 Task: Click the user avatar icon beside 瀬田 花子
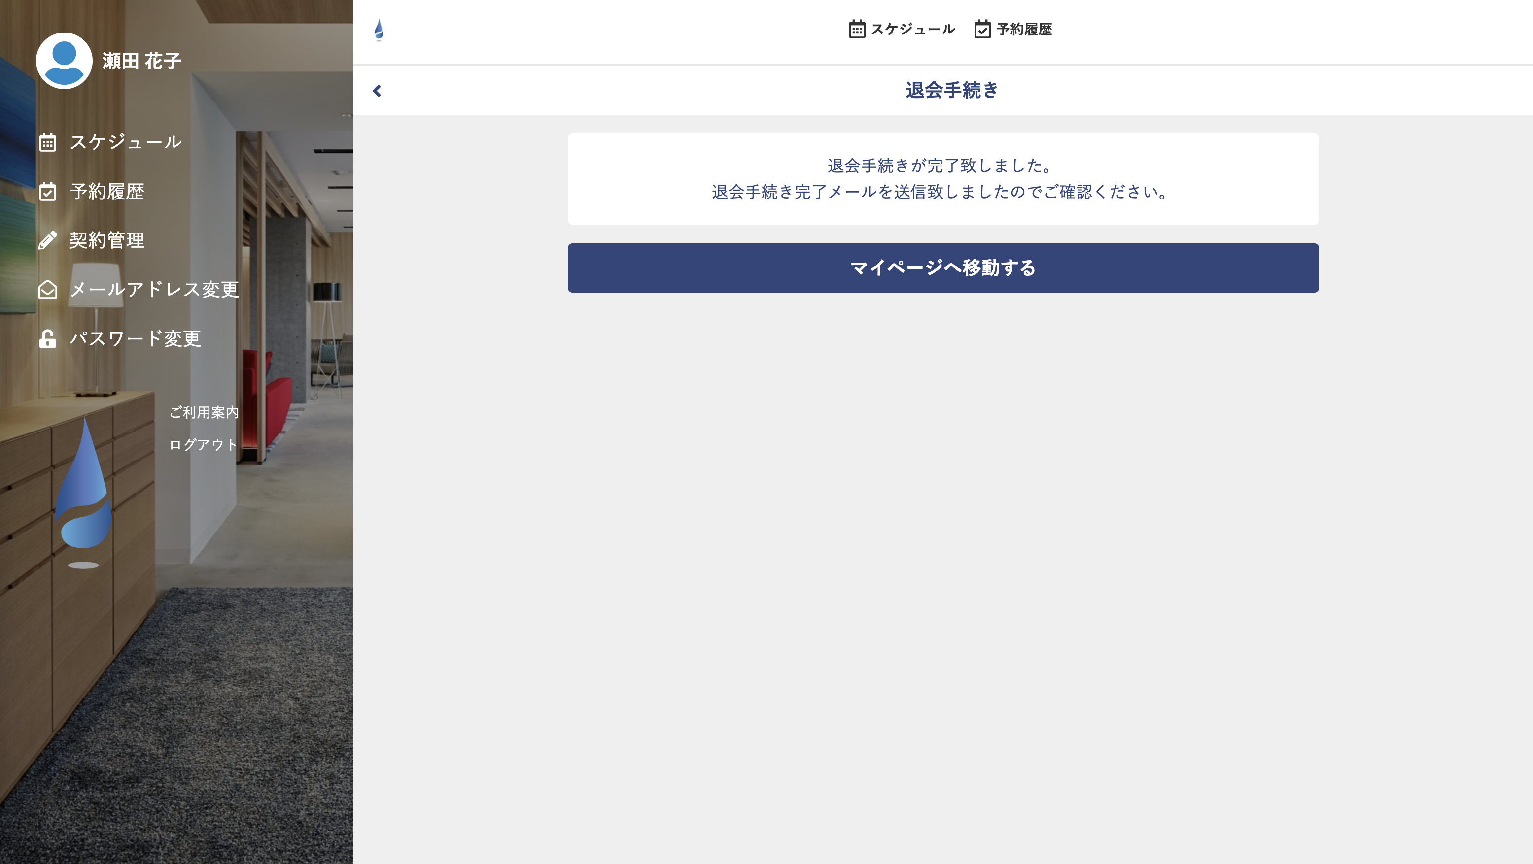[x=64, y=61]
